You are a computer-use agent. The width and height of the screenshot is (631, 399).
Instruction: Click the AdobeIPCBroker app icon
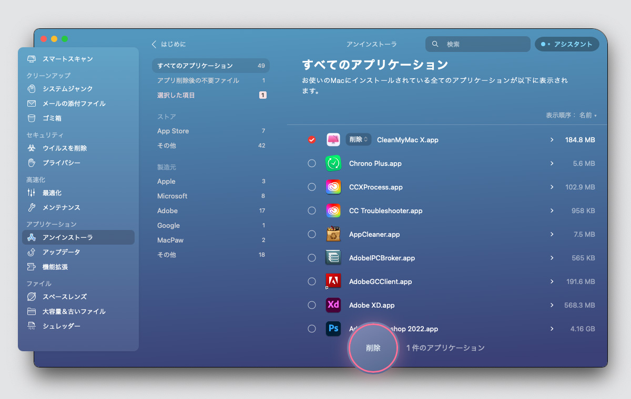coord(333,258)
